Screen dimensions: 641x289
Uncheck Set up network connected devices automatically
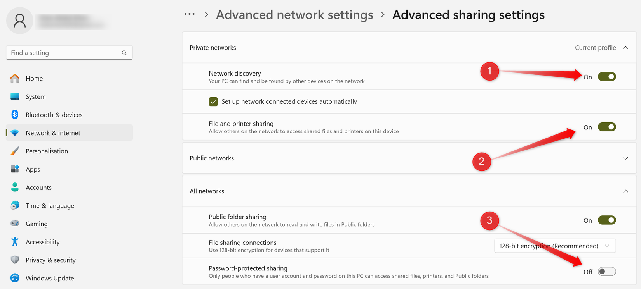(x=213, y=101)
